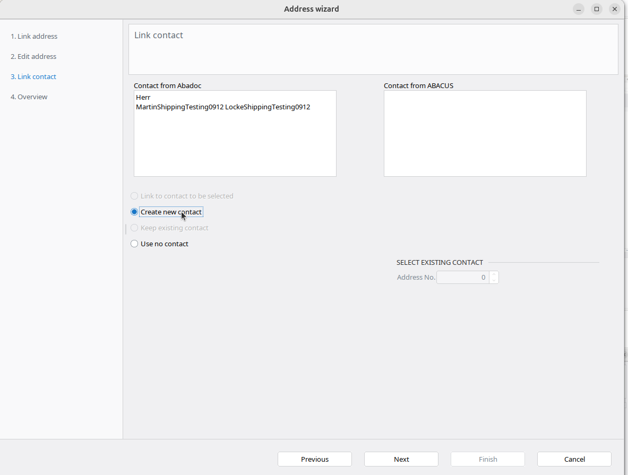Open the Edit address step
Viewport: 628px width, 475px height.
tap(33, 57)
